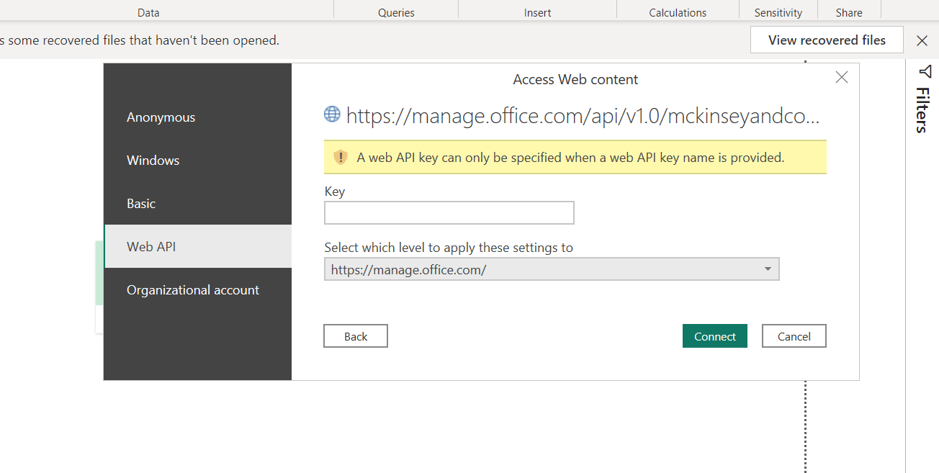Click the globe icon beside URL

coord(332,114)
